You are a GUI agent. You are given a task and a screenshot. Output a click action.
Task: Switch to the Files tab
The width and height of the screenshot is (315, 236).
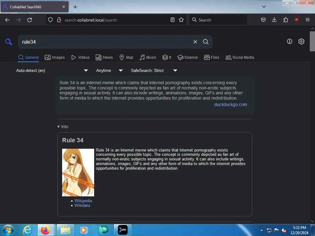pos(211,57)
